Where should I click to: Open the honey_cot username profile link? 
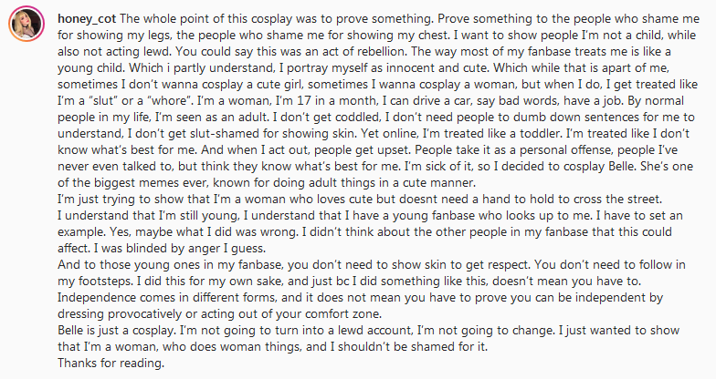(x=85, y=19)
